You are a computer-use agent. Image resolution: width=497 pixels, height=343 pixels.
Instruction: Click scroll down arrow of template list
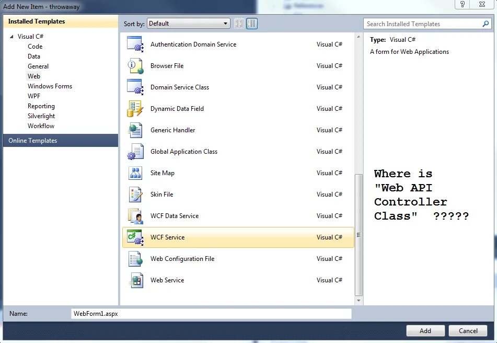click(x=359, y=301)
